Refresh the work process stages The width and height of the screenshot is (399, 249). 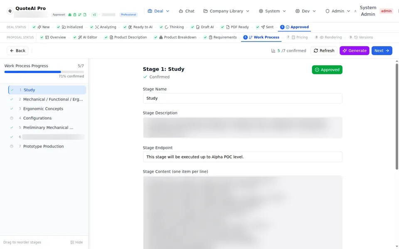(x=324, y=51)
